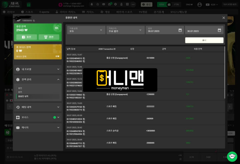Expand the 보너스 section
Screen dimensions: 240x164
(x=38, y=117)
